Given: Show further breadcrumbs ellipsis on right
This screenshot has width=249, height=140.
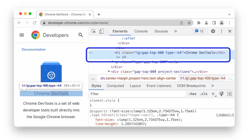Looking at the screenshot, I should point(230,79).
